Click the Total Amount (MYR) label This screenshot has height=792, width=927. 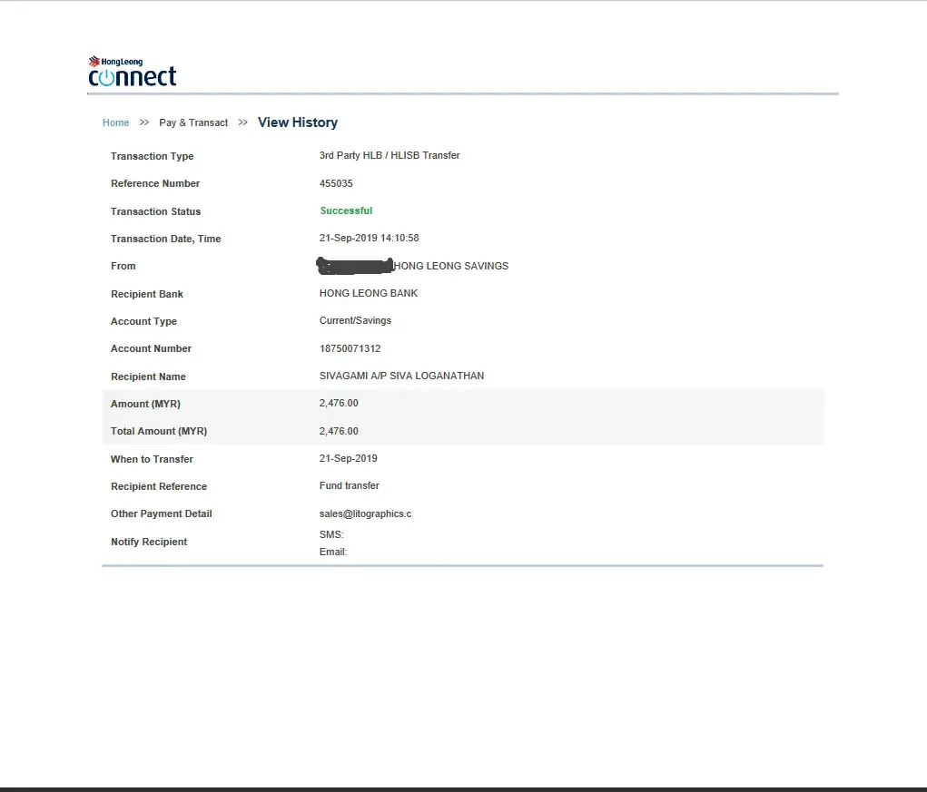[x=159, y=431]
